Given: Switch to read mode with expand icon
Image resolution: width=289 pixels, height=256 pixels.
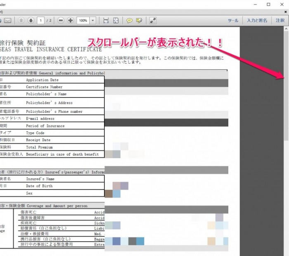Looking at the screenshot, I should pos(153,21).
